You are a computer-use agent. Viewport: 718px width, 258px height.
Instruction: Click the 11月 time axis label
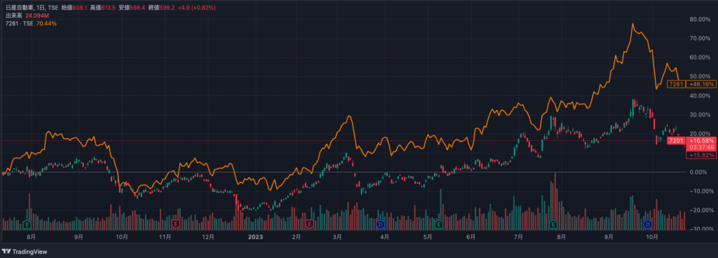(165, 237)
